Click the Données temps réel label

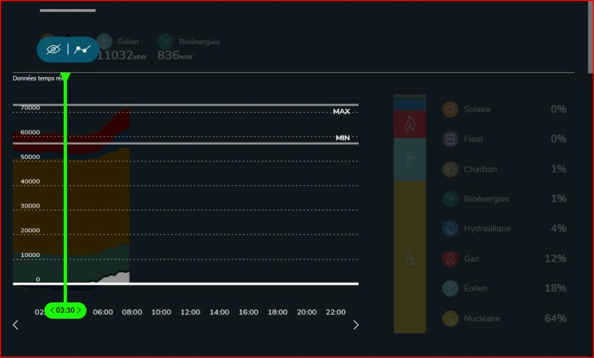[x=38, y=78]
